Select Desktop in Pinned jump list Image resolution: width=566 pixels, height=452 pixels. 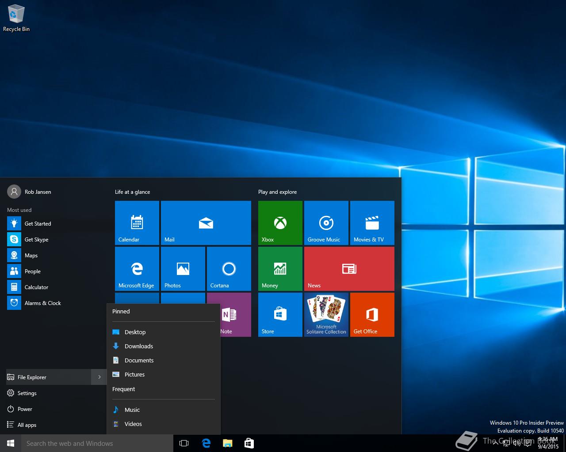tap(164, 332)
